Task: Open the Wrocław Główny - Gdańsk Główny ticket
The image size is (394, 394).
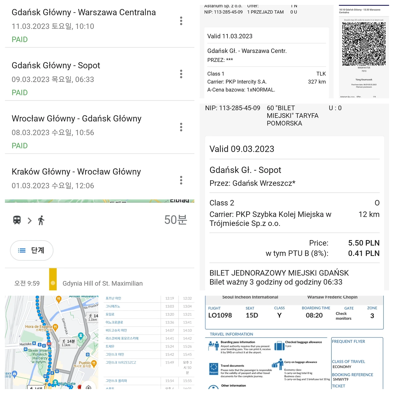Action: click(x=100, y=132)
